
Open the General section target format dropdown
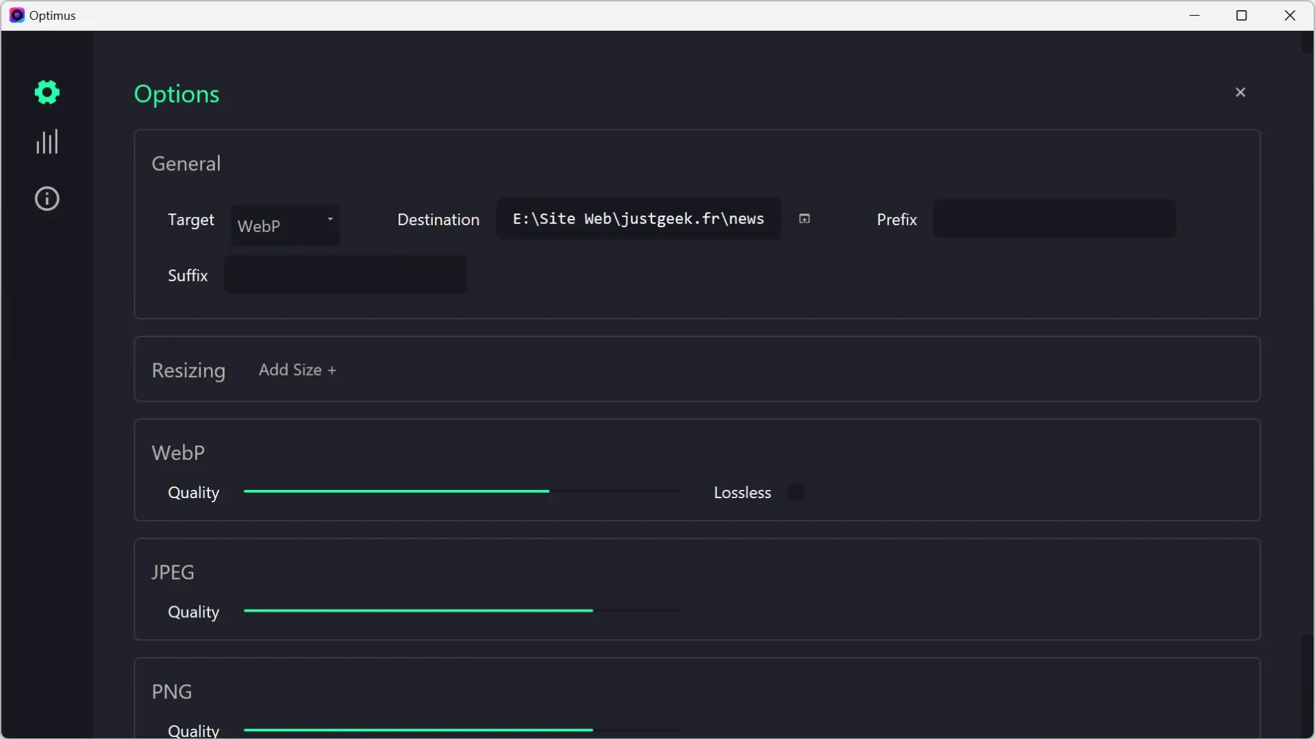pos(286,224)
